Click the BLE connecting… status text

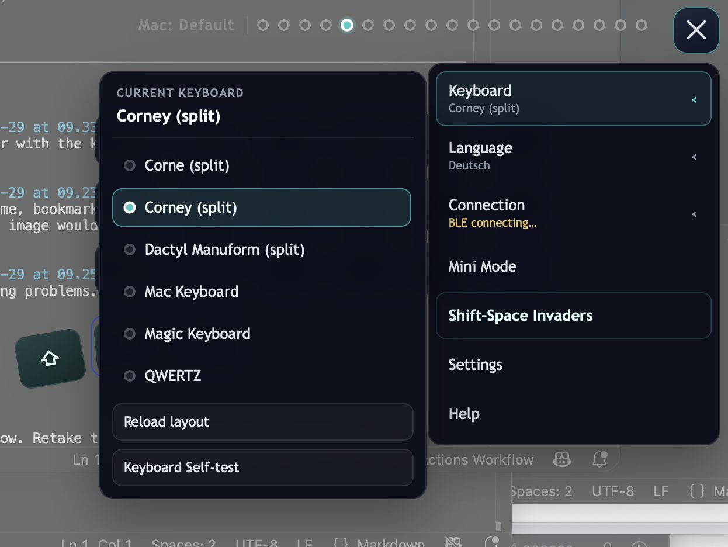click(493, 223)
